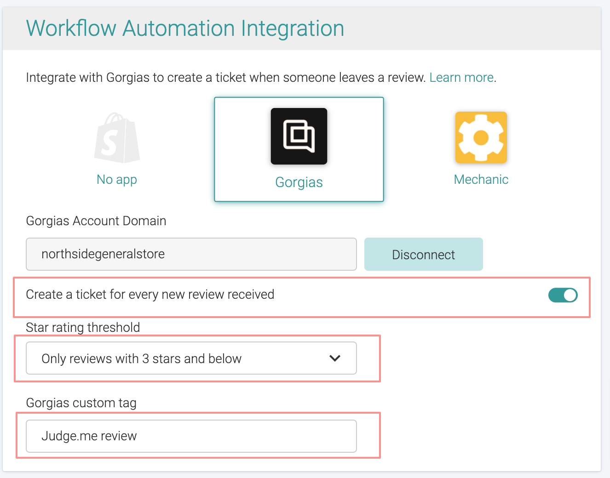Select the Shopify No app icon
The width and height of the screenshot is (610, 478).
(x=117, y=137)
